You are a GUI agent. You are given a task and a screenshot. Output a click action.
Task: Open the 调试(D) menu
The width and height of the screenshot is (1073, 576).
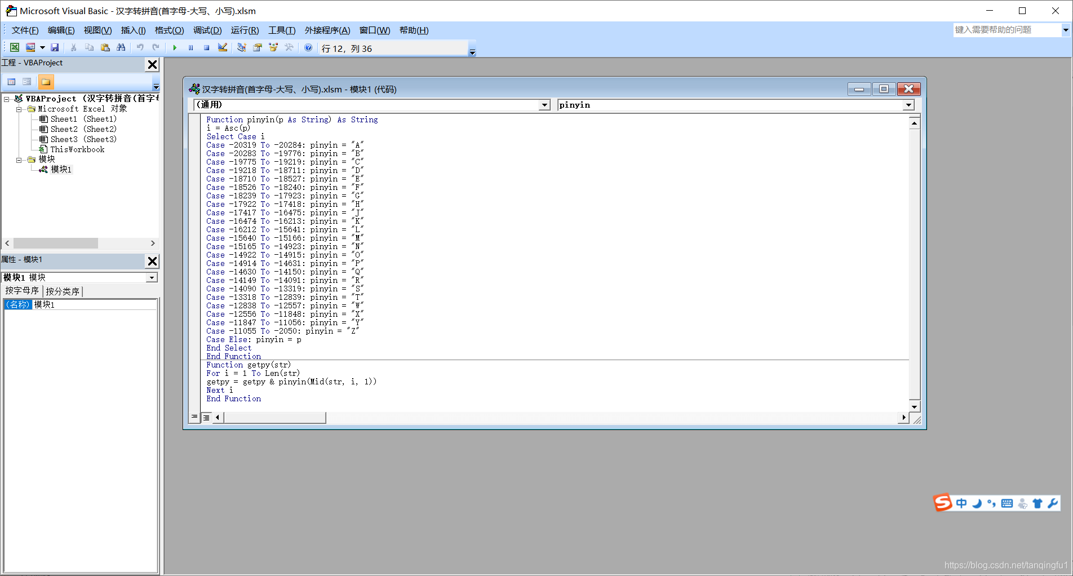207,30
